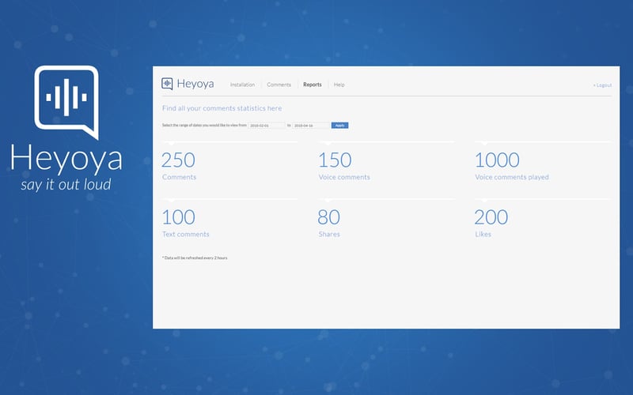Click the 100 Text comments statistic
633x395 pixels.
coord(185,223)
